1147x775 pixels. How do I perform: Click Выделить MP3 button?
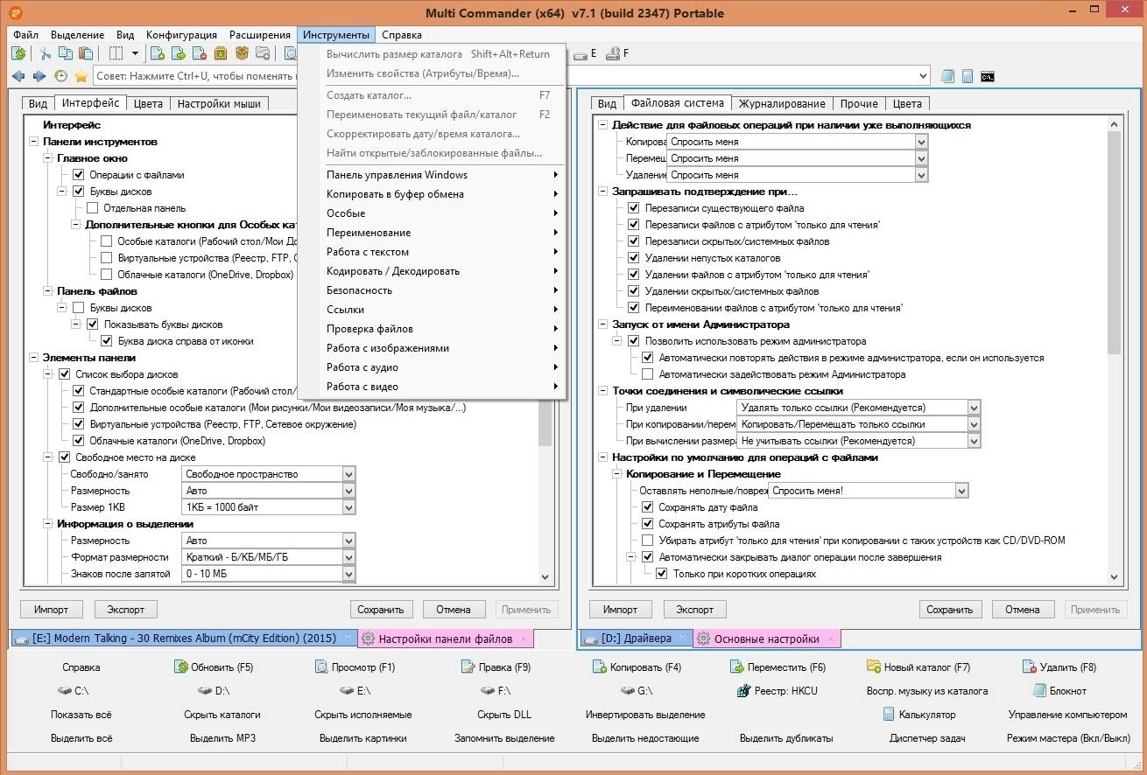pos(222,738)
